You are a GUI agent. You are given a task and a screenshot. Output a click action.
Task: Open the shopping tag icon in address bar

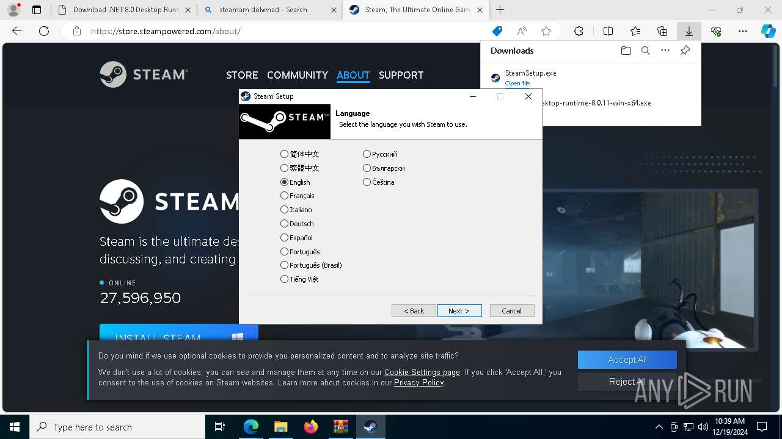497,31
